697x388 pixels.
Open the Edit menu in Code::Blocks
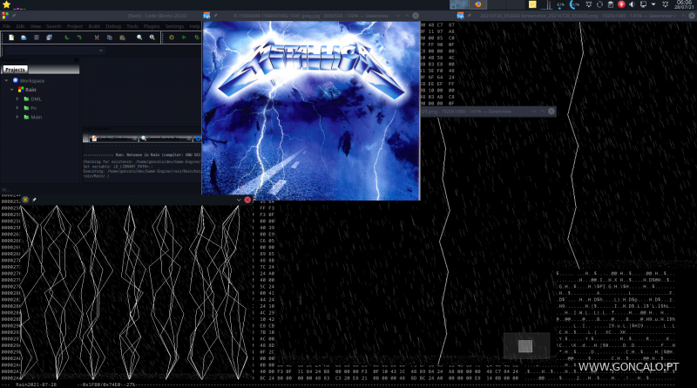(x=20, y=26)
